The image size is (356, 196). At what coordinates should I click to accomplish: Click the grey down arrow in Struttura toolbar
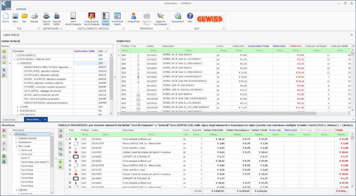[4, 149]
